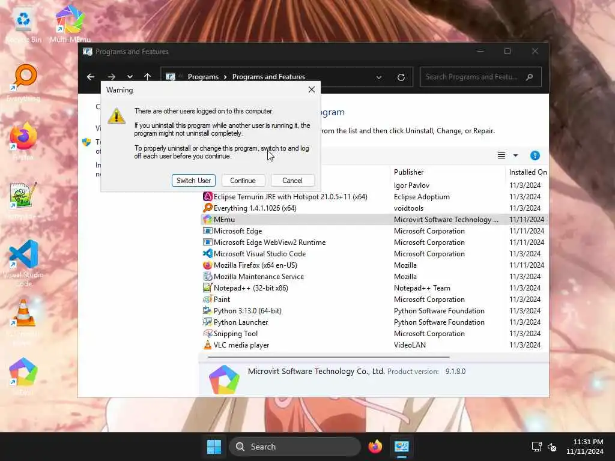Open the Windows Start menu
This screenshot has width=615, height=461.
tap(214, 447)
